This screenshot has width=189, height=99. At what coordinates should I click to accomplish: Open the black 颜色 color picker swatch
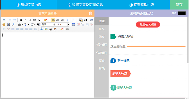pos(182,13)
